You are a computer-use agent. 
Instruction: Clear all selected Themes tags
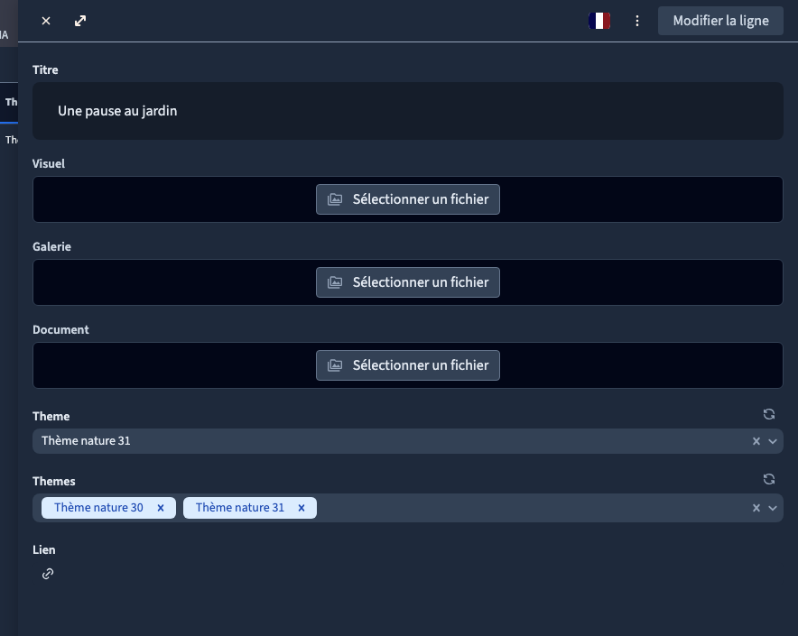756,508
